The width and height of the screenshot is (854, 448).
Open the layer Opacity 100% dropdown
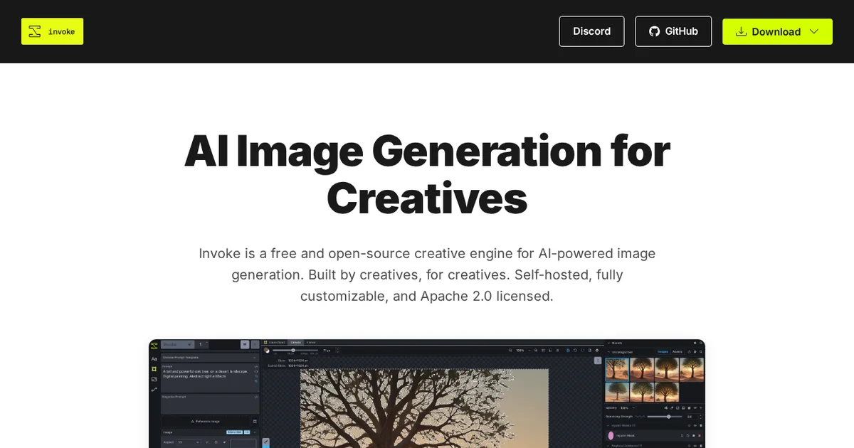coord(627,407)
